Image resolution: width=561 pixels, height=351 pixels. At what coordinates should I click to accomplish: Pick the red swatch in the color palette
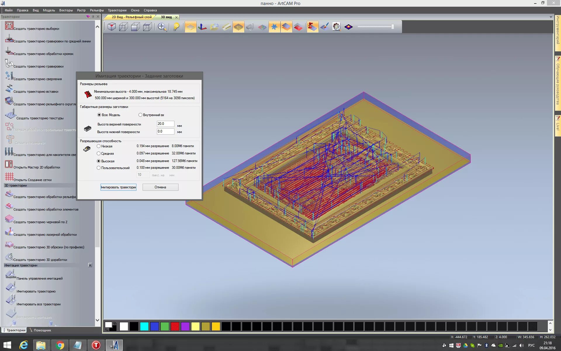pyautogui.click(x=175, y=326)
